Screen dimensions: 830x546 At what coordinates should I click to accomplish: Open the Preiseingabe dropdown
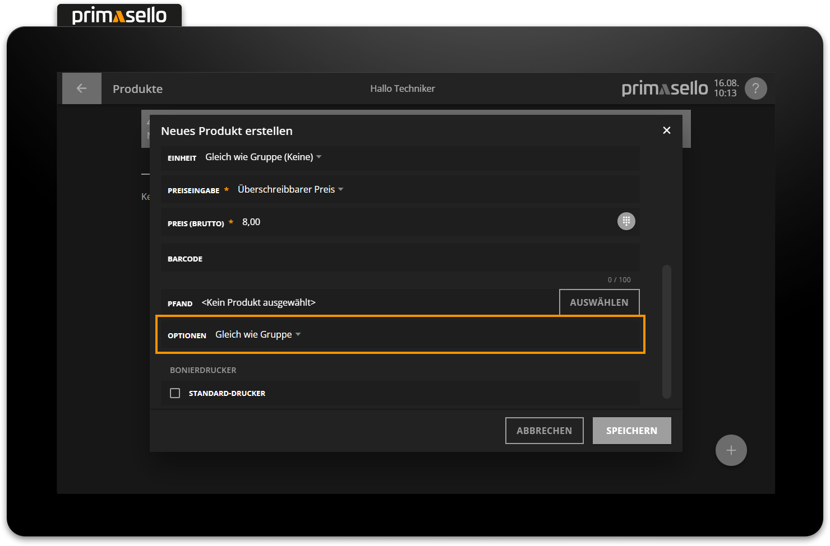pos(290,189)
